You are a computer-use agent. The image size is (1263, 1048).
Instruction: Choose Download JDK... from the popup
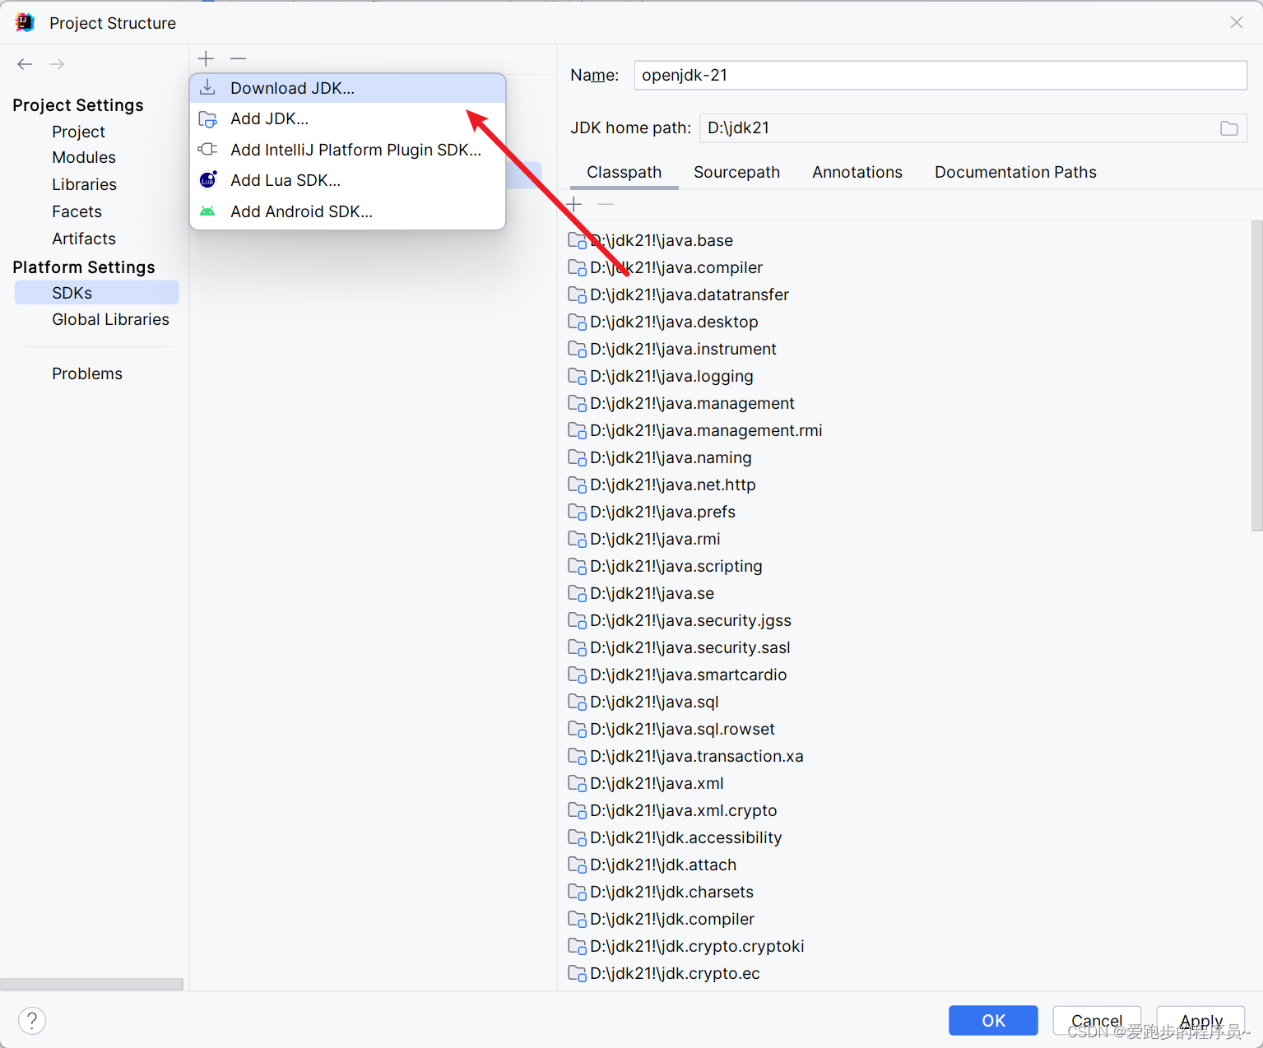[347, 88]
